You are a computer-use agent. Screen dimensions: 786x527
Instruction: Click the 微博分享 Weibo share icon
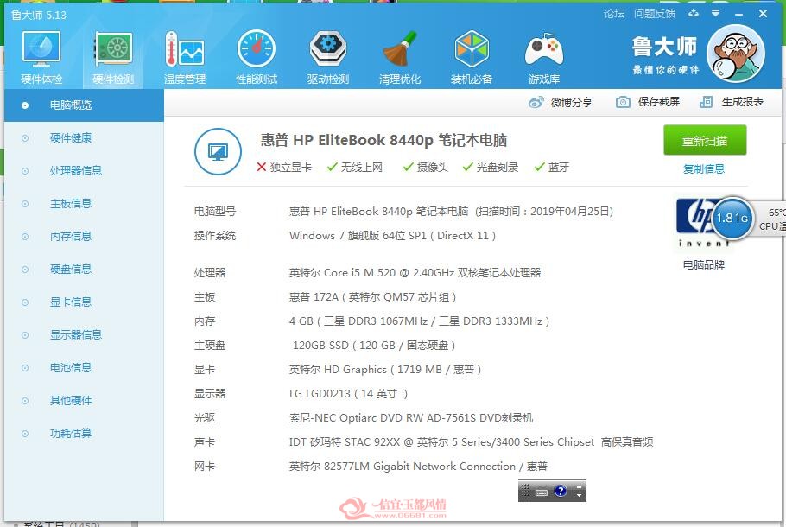point(536,102)
